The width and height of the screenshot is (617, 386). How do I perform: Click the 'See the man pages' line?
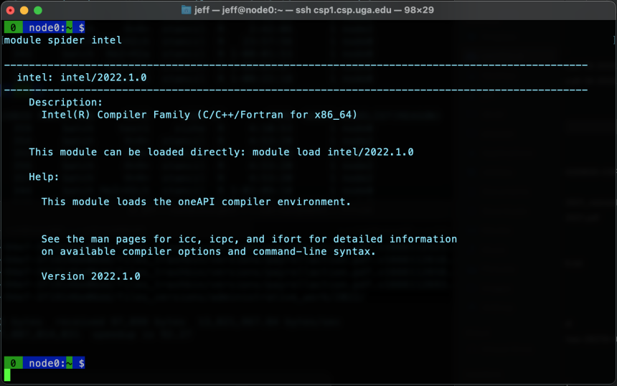[x=249, y=239]
